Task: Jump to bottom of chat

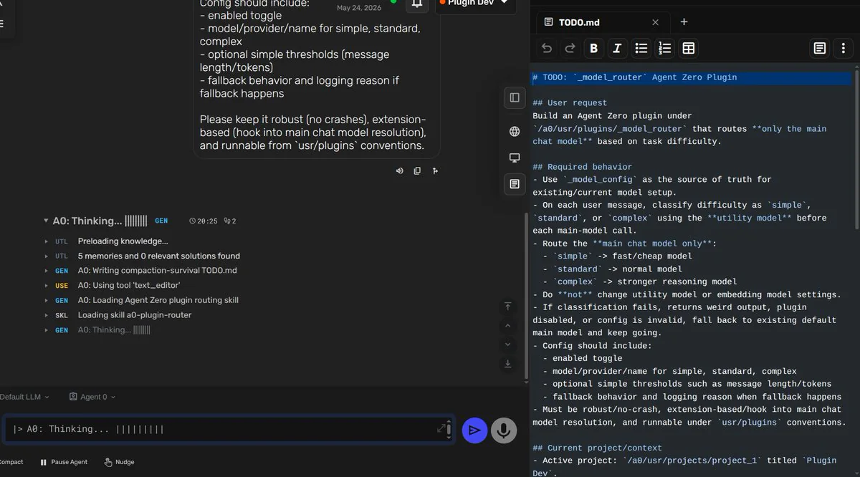Action: pos(508,364)
